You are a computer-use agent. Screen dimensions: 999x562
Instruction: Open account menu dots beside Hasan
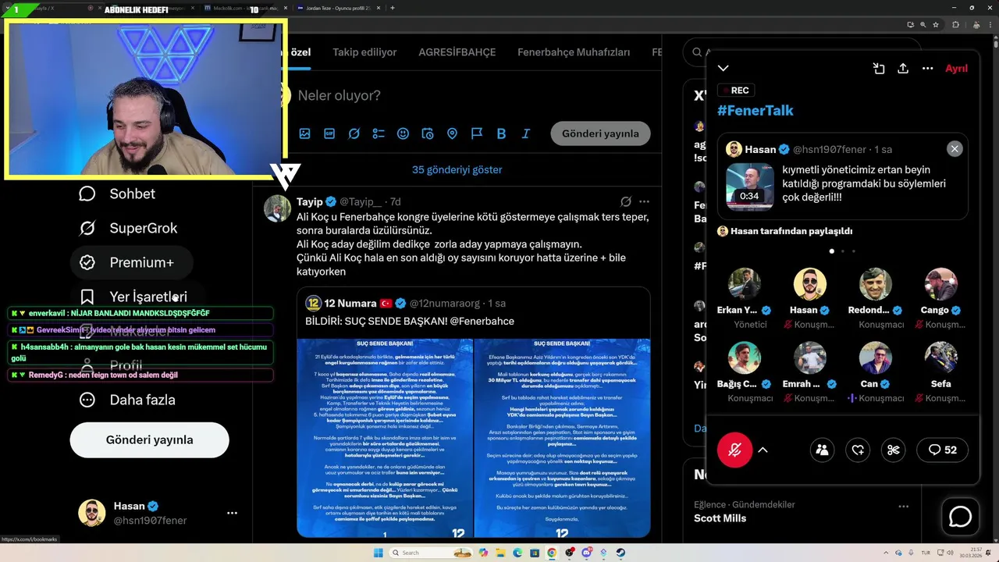[x=232, y=513]
